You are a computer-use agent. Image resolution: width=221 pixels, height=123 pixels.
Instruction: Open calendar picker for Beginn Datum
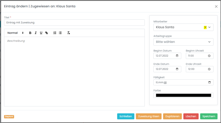[x=177, y=56]
